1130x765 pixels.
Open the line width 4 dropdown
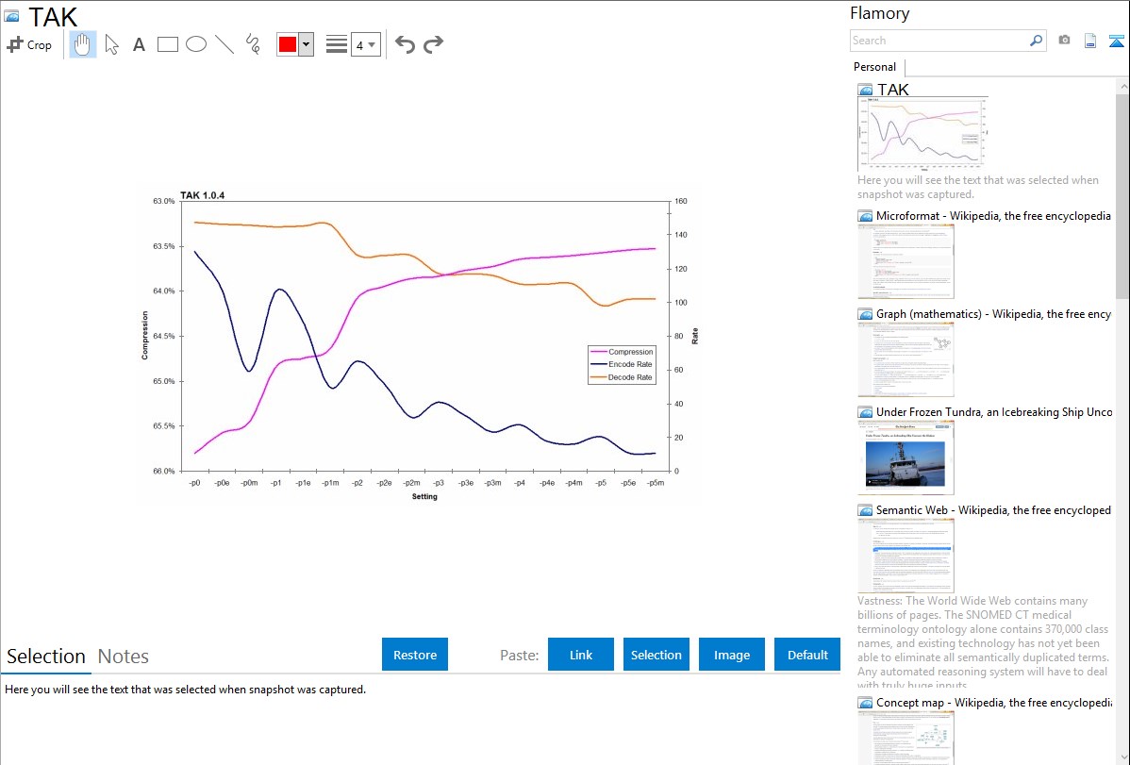click(365, 44)
